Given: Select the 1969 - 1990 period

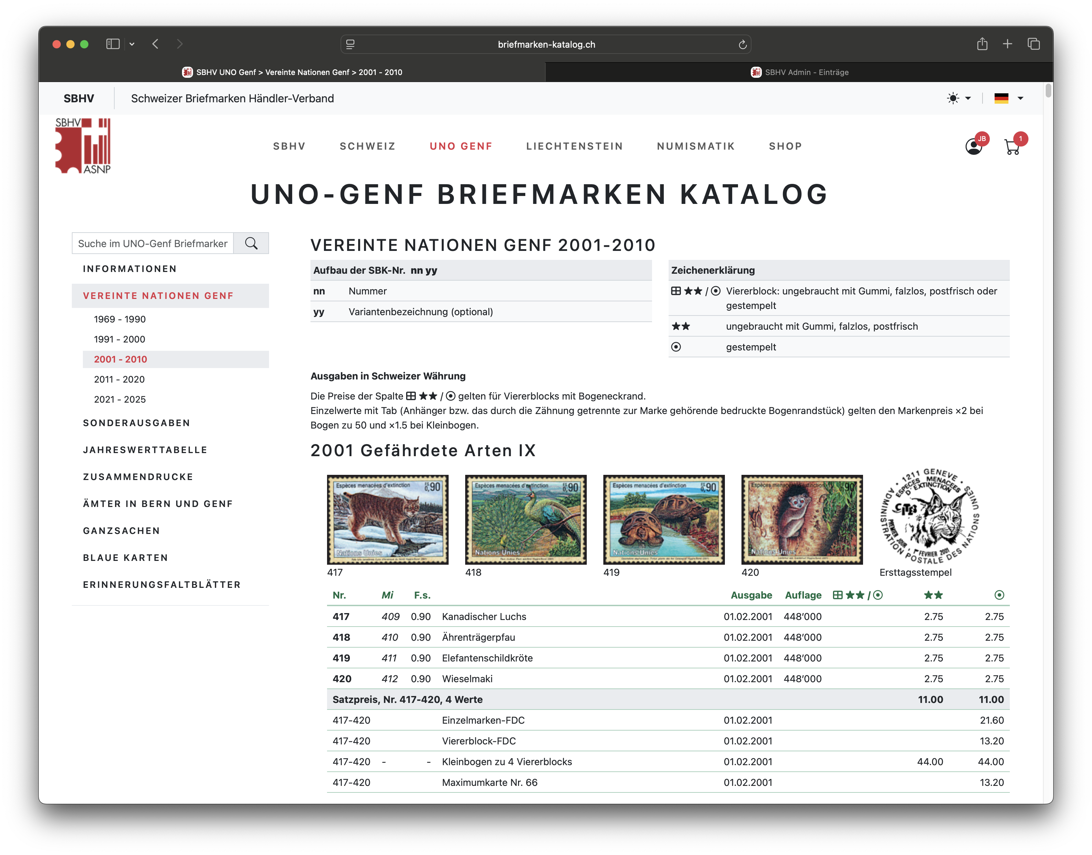Looking at the screenshot, I should tap(119, 319).
